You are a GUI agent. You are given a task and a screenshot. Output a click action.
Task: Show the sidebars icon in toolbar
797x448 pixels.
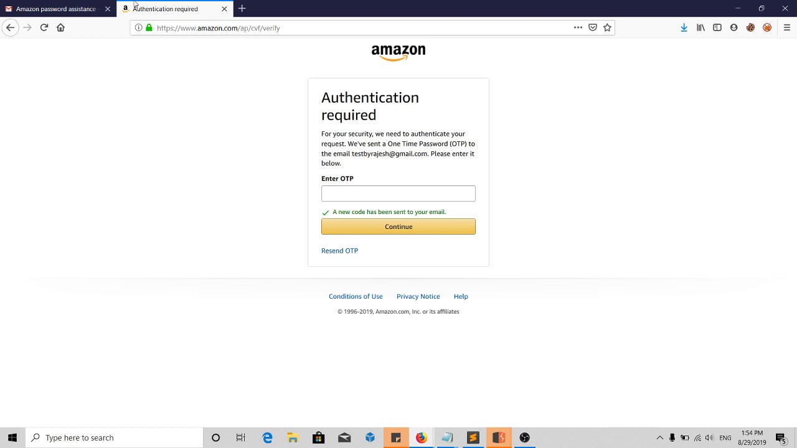click(717, 27)
